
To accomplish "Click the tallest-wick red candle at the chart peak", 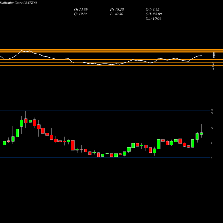I will [x=26, y=120].
